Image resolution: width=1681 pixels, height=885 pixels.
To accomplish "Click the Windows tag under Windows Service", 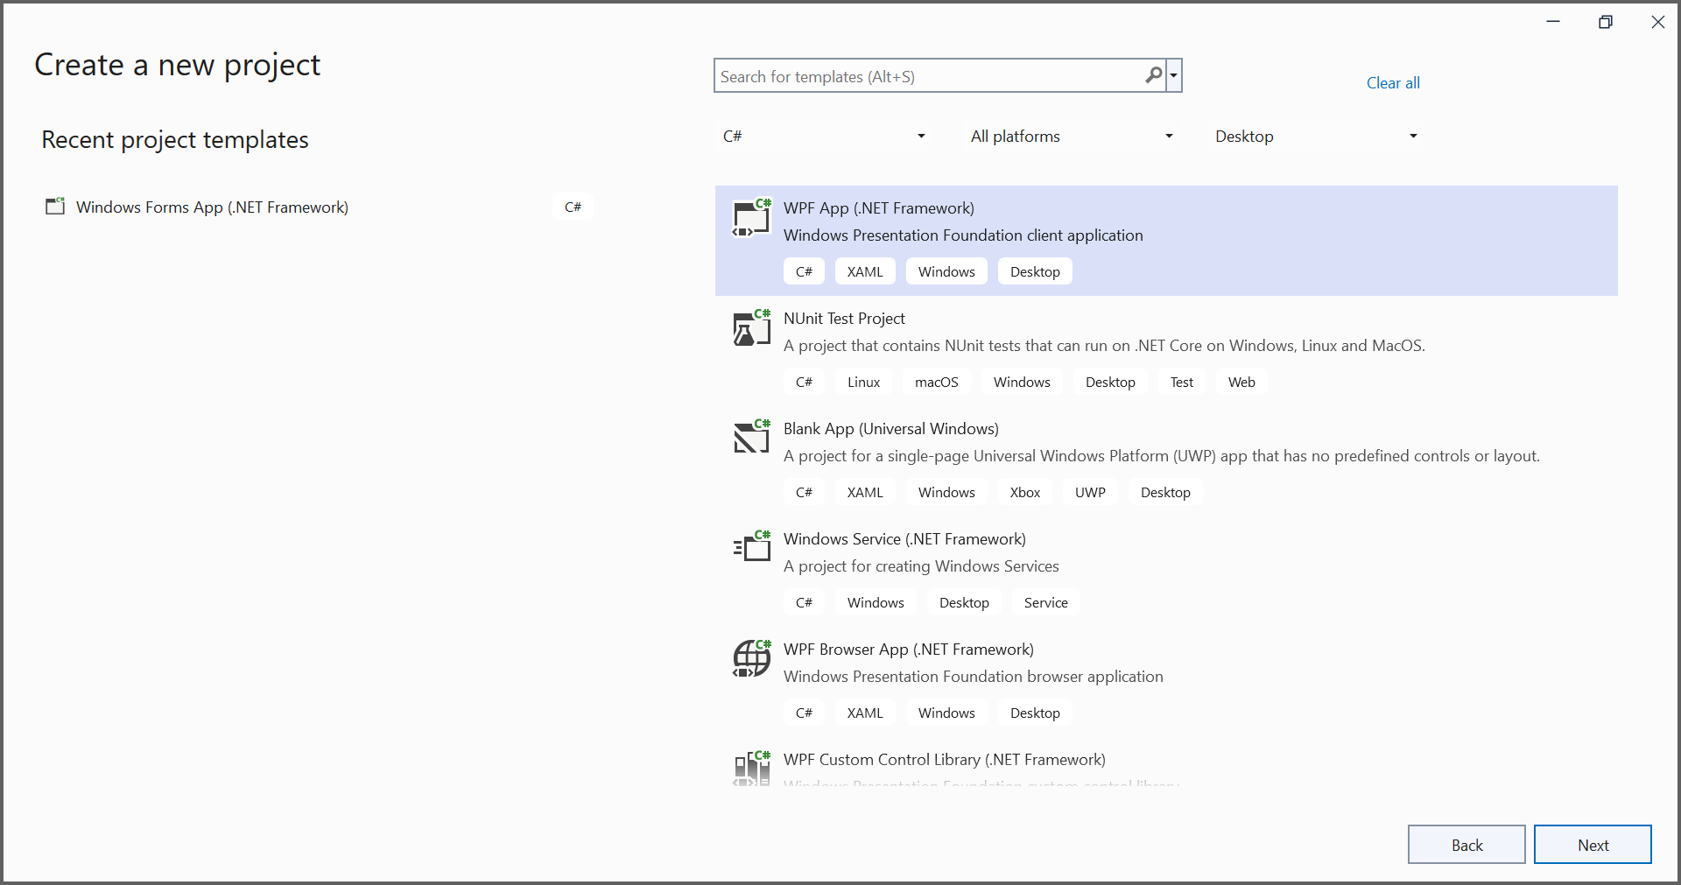I will pyautogui.click(x=876, y=603).
